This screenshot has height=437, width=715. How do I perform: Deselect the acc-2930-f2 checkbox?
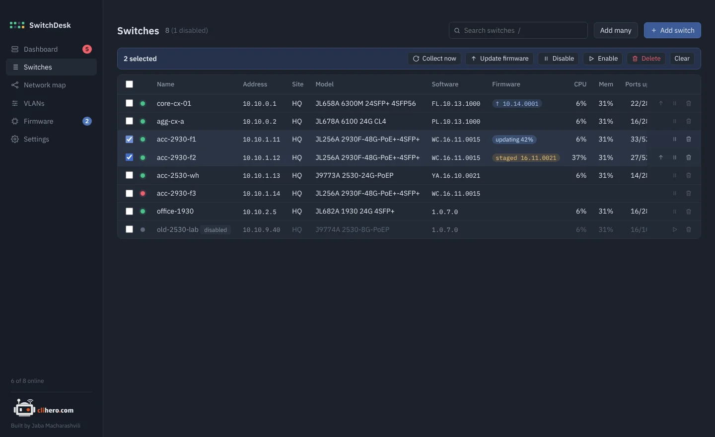(x=130, y=157)
